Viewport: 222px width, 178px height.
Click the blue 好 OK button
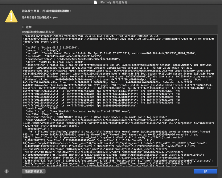point(205,171)
